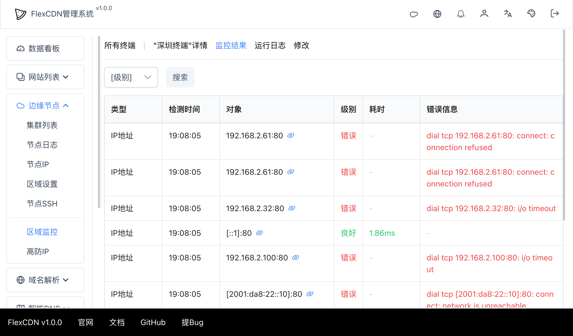Open the notifications bell icon
Image resolution: width=573 pixels, height=336 pixels.
click(x=461, y=14)
